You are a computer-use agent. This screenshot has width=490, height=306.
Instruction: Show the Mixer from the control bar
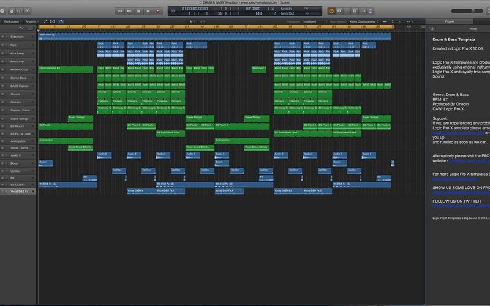point(20,11)
